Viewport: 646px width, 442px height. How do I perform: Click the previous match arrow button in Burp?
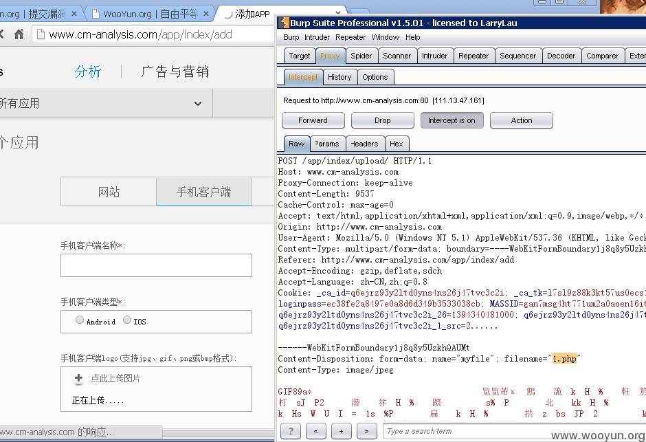316,431
